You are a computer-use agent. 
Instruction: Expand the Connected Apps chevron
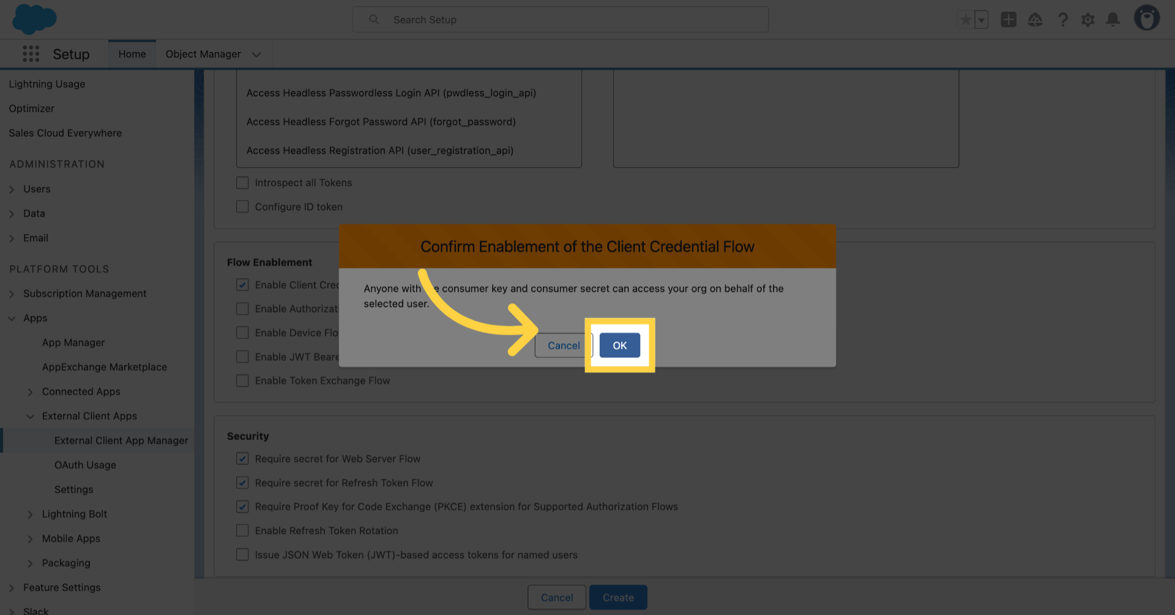click(30, 392)
